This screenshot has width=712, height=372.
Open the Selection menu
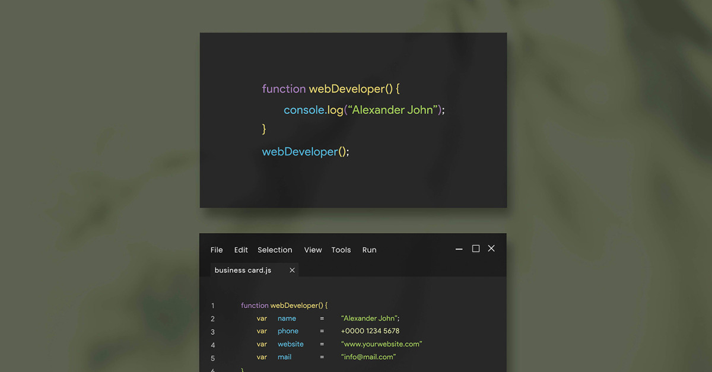coord(275,250)
